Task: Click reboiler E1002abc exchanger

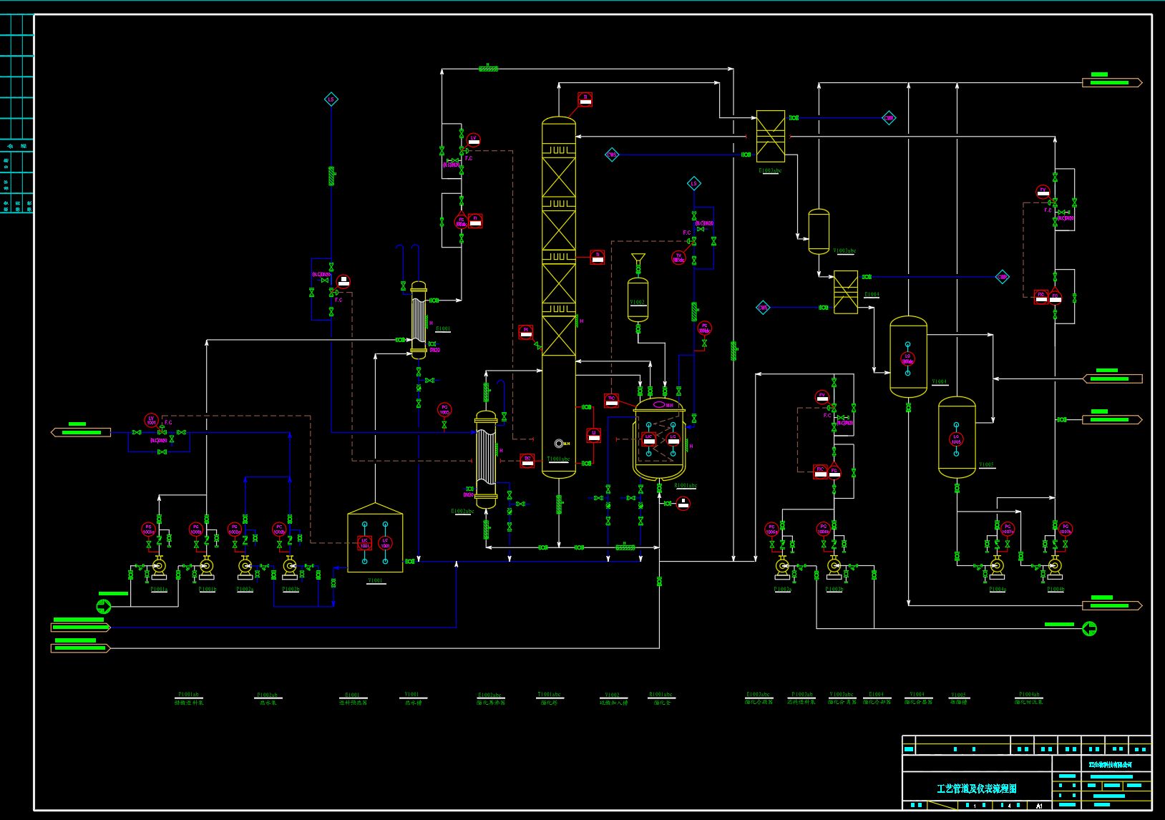Action: click(x=486, y=458)
